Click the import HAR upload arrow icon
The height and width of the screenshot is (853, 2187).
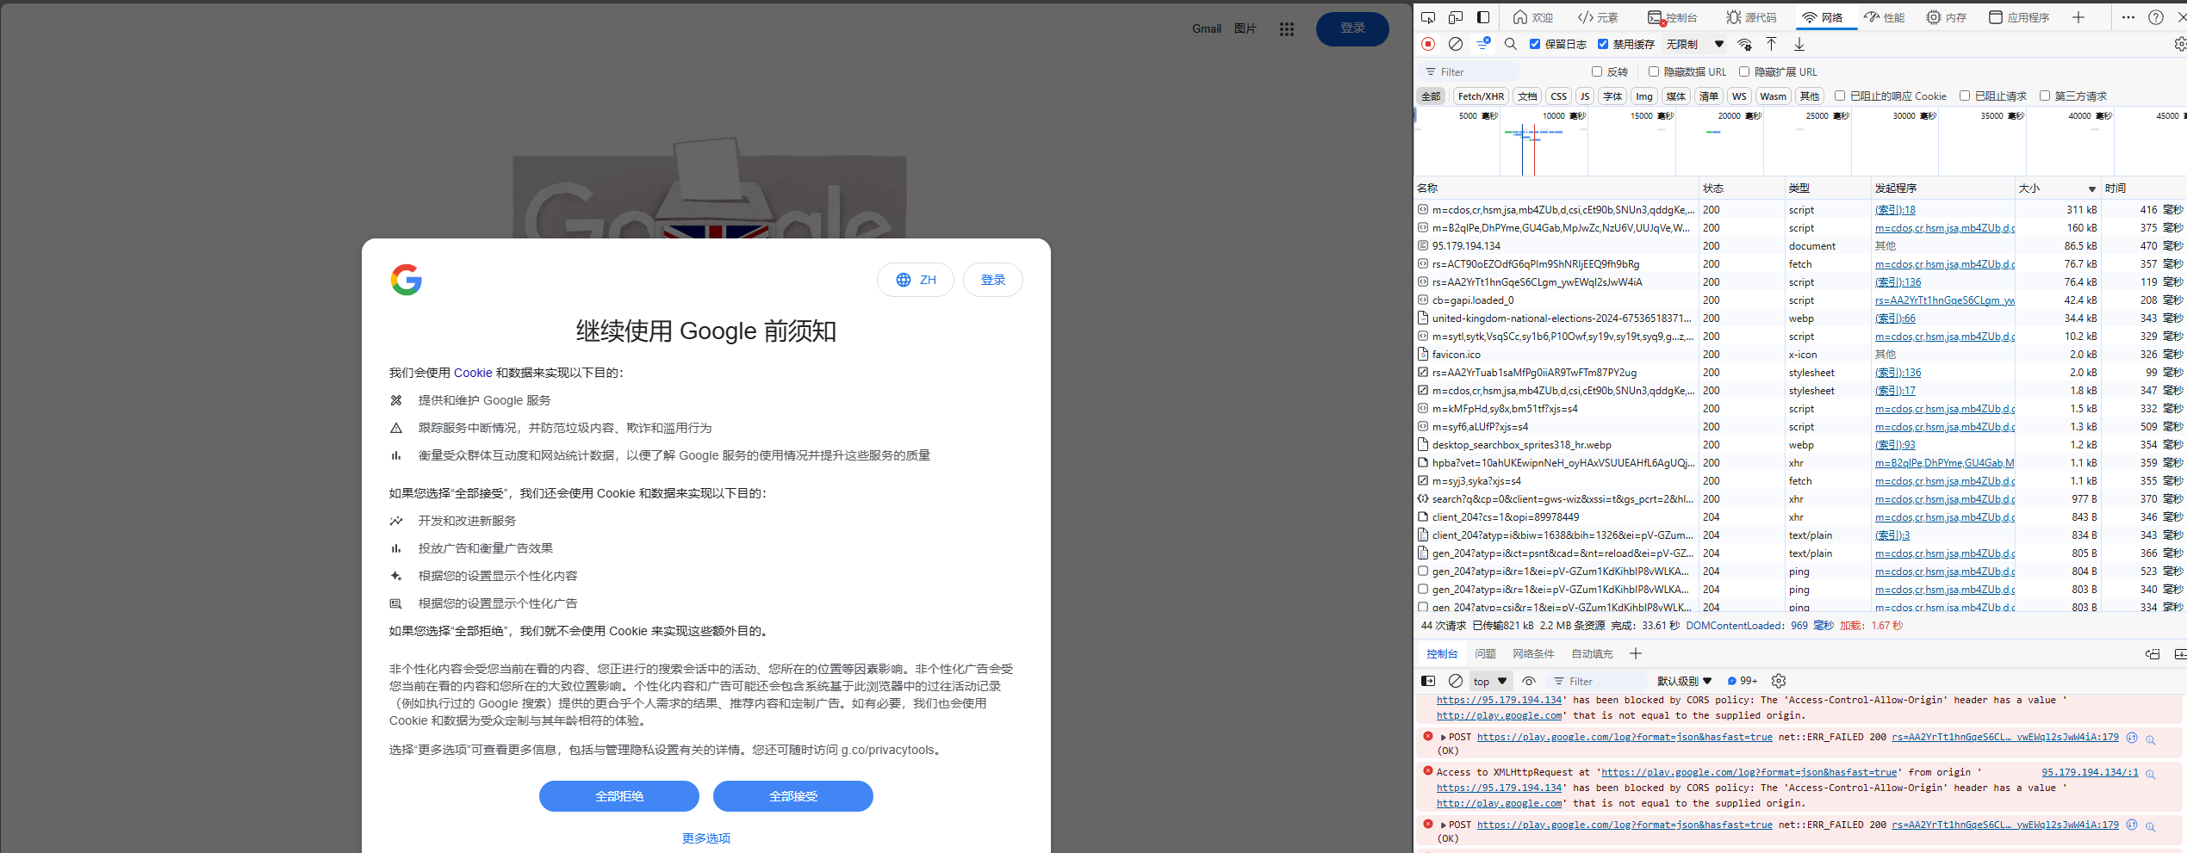(x=1772, y=44)
